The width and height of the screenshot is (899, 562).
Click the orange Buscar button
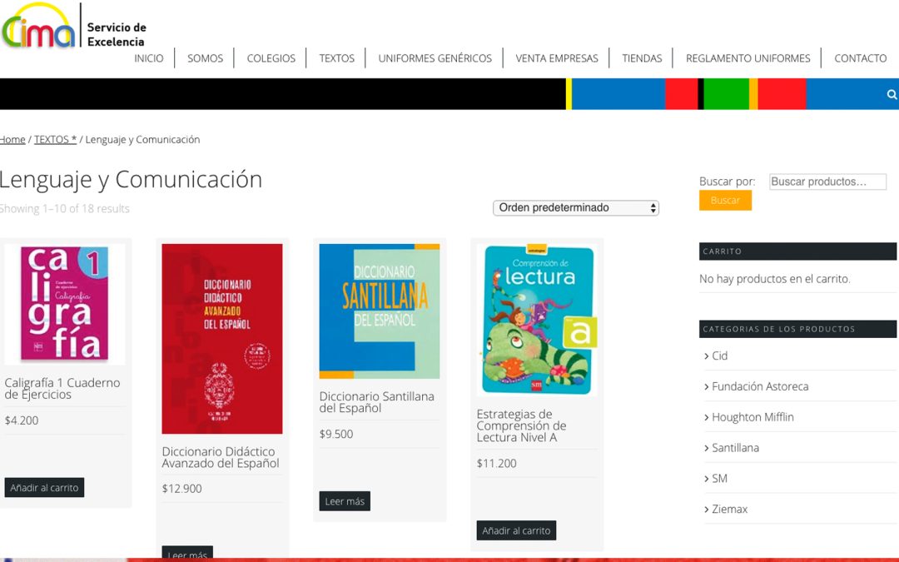point(725,200)
